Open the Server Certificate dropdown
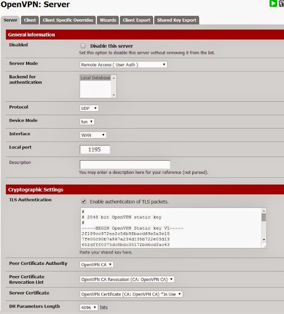The height and width of the screenshot is (314, 284). (131, 294)
